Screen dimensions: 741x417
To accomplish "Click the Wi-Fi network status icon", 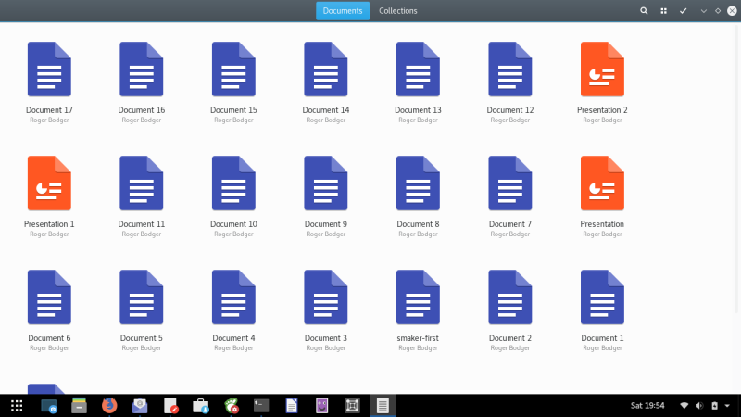I will (684, 406).
